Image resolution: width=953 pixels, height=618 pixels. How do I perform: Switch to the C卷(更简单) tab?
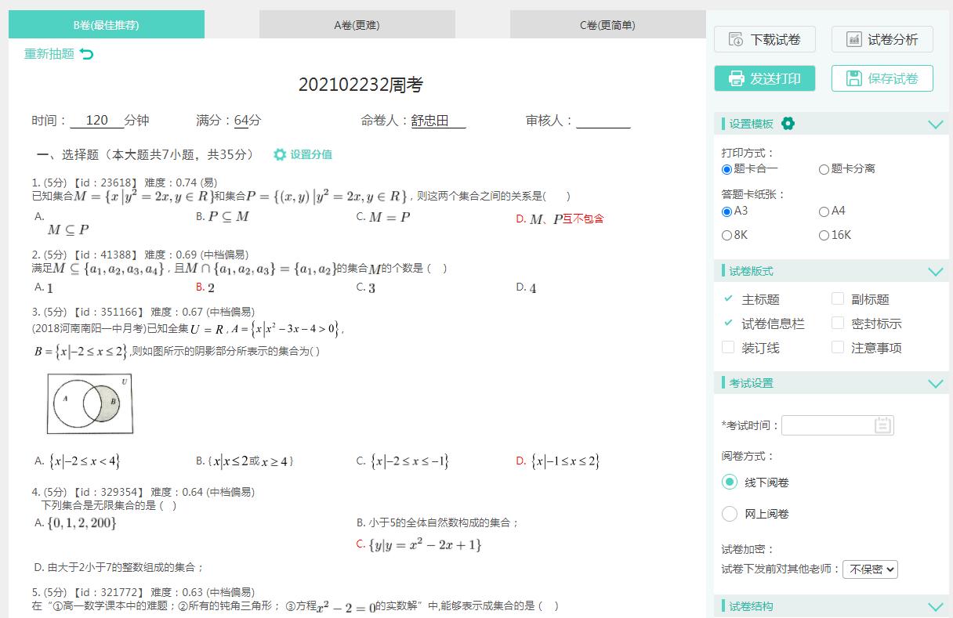tap(607, 23)
